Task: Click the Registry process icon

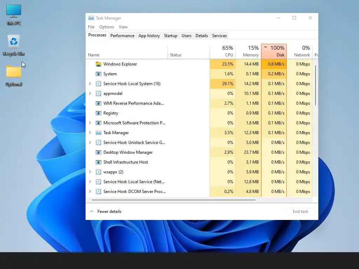Action: [x=99, y=113]
